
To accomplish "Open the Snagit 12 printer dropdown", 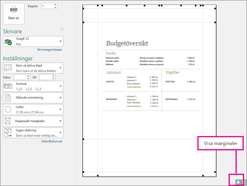I will [x=33, y=41].
